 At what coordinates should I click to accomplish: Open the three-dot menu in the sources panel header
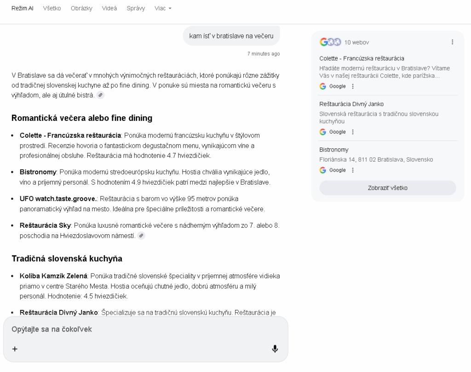point(452,42)
